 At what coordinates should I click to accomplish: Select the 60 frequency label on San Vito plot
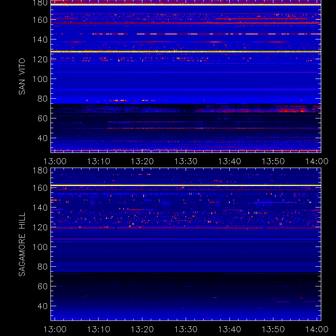(x=42, y=118)
